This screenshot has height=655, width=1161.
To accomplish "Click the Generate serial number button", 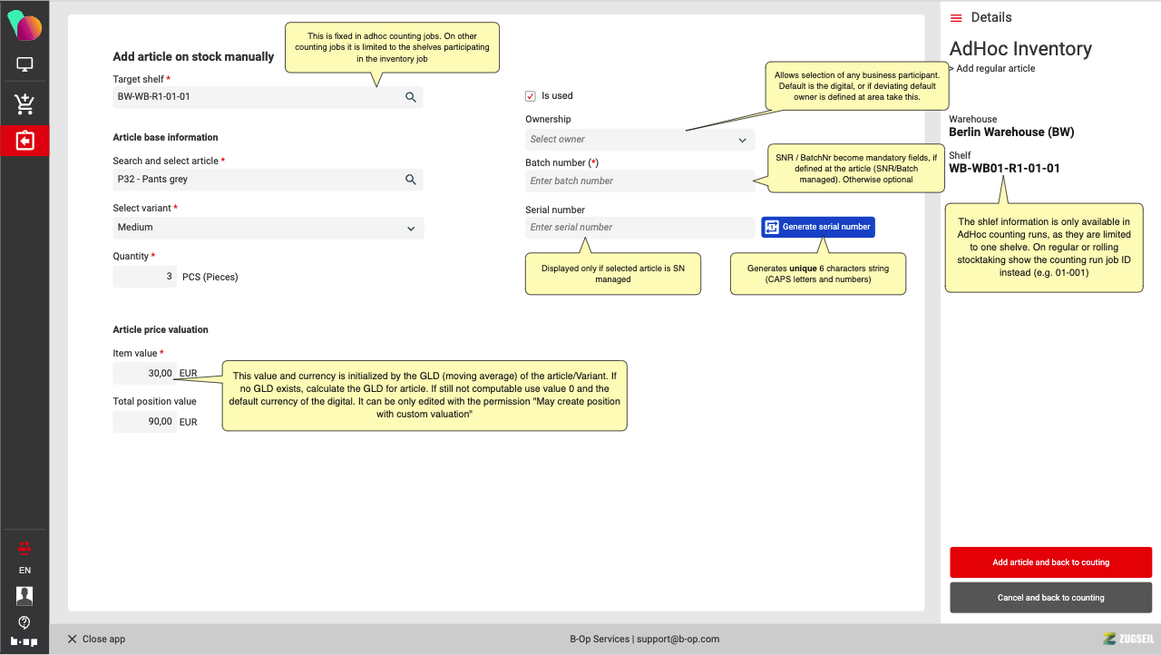I will click(818, 227).
